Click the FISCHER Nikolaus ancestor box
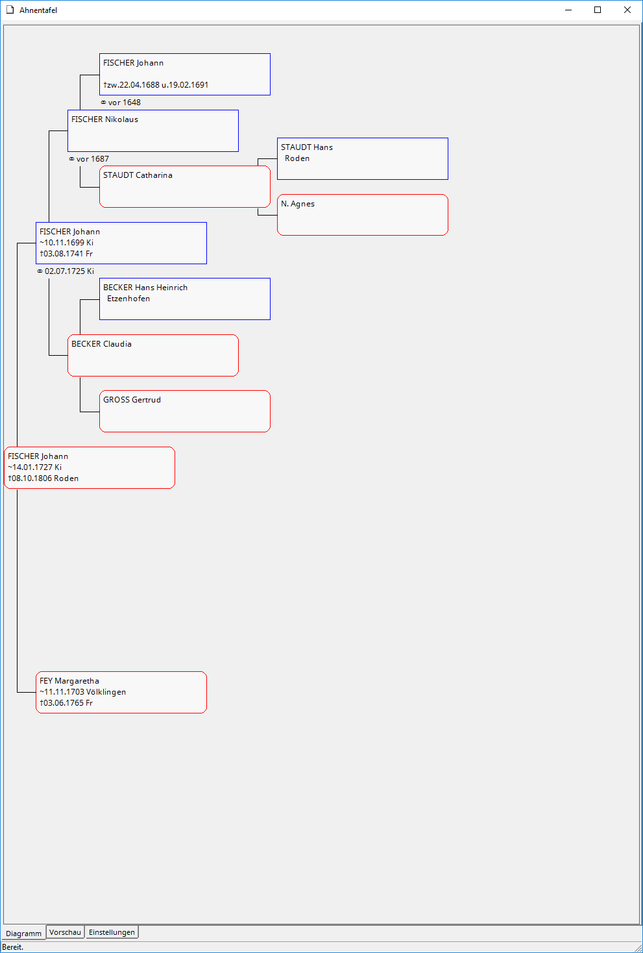The height and width of the screenshot is (953, 643). [152, 130]
